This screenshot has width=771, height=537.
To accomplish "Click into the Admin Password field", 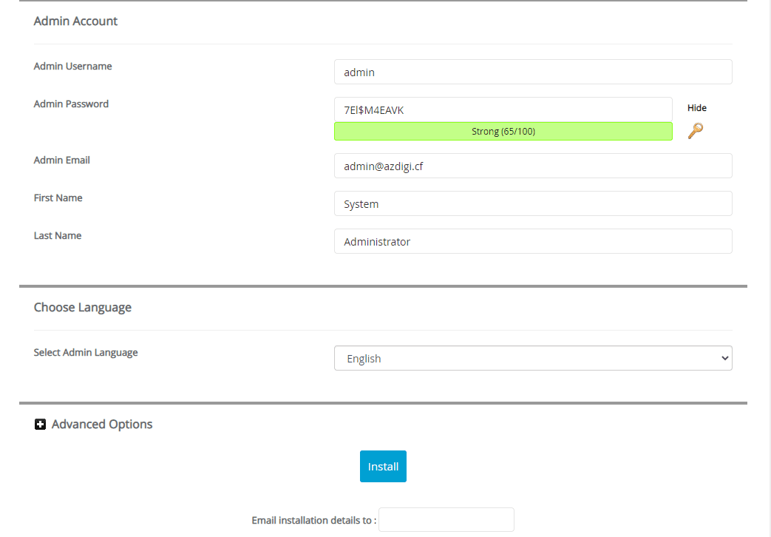I will 503,109.
